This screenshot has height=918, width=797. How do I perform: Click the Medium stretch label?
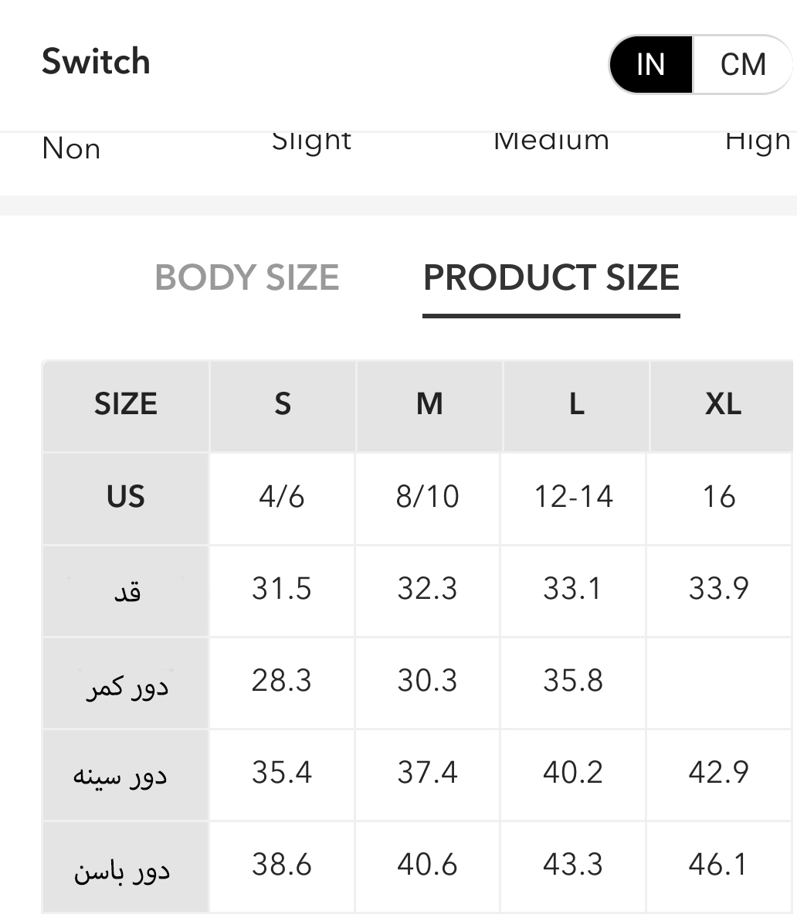551,141
